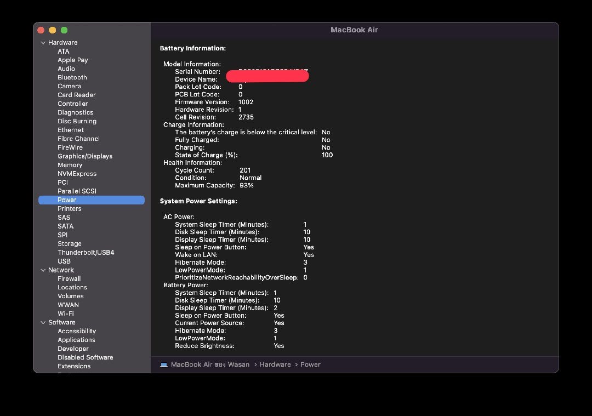Click Hardware in the bottom path bar

click(x=275, y=364)
